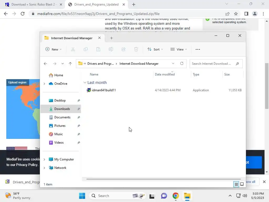The height and width of the screenshot is (202, 269).
Task: Expand My Computer in navigation pane
Action: click(44, 159)
